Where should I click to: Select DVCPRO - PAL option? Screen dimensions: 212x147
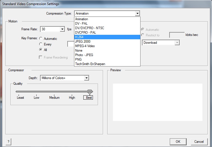pyautogui.click(x=107, y=33)
